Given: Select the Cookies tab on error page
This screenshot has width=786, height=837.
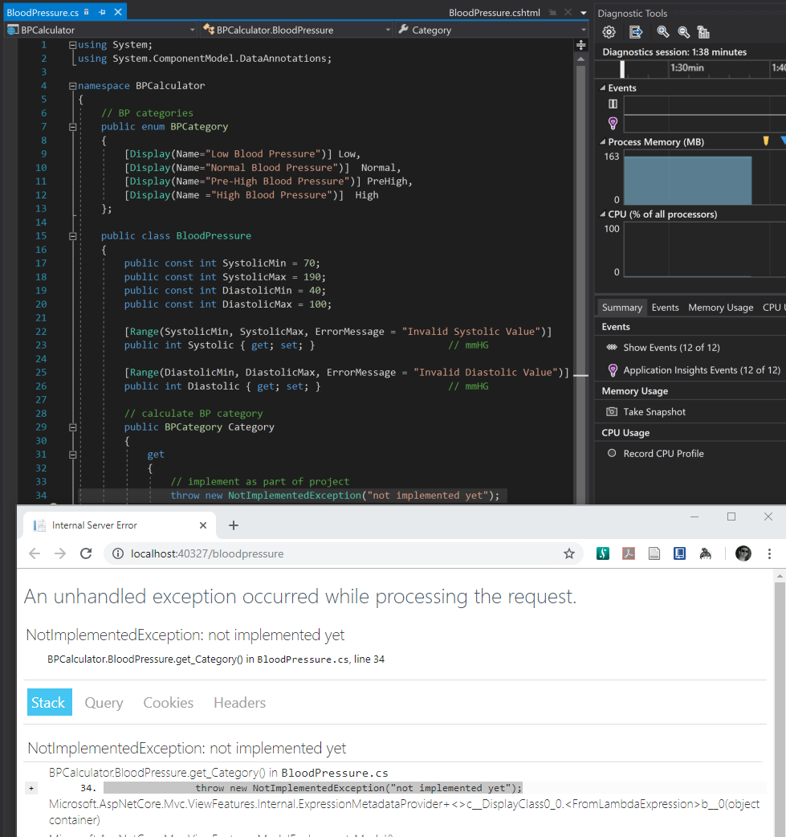Looking at the screenshot, I should pyautogui.click(x=168, y=703).
